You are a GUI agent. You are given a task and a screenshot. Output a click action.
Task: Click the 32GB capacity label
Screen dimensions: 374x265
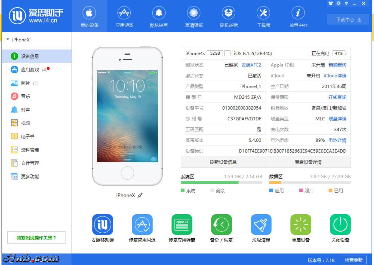215,53
